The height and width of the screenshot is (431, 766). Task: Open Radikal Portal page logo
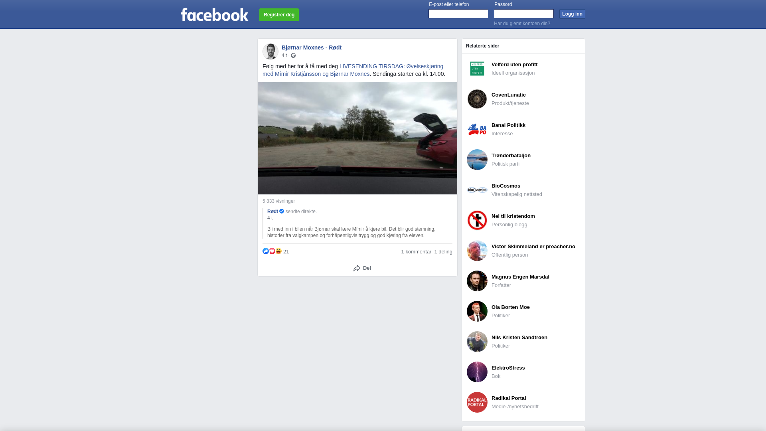[477, 402]
